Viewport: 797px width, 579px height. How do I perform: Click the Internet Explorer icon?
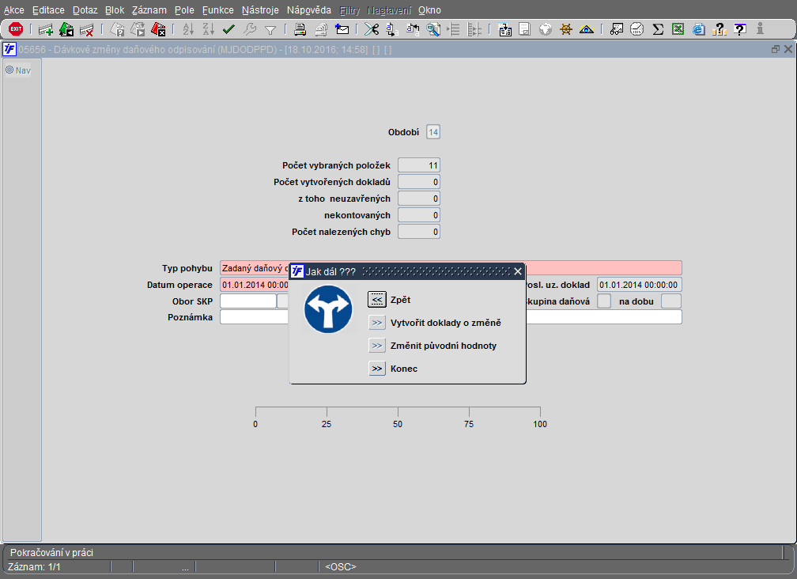[699, 29]
